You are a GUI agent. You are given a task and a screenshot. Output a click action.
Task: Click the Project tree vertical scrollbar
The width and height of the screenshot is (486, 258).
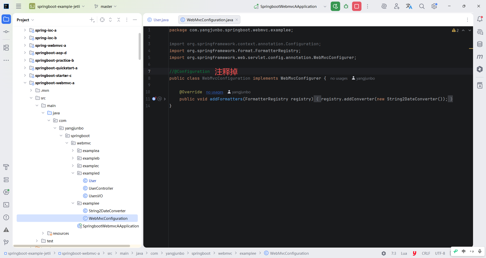[140, 46]
